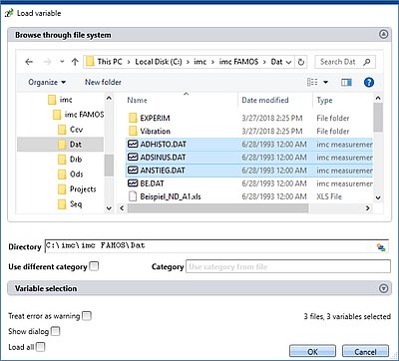This screenshot has height=361, width=399.
Task: Click browse icon in Directory field
Action: [x=381, y=247]
